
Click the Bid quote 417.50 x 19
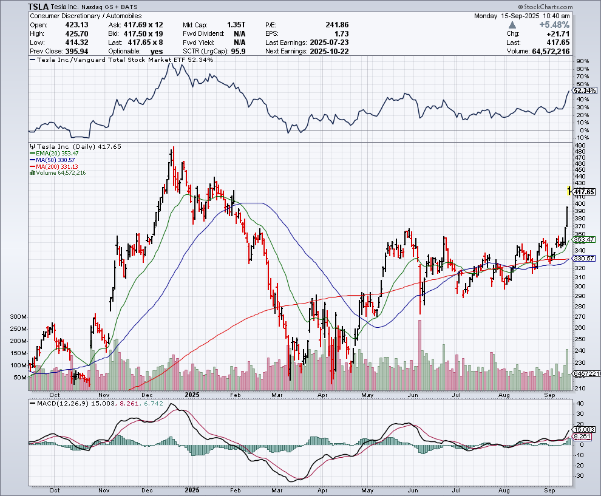click(x=143, y=34)
